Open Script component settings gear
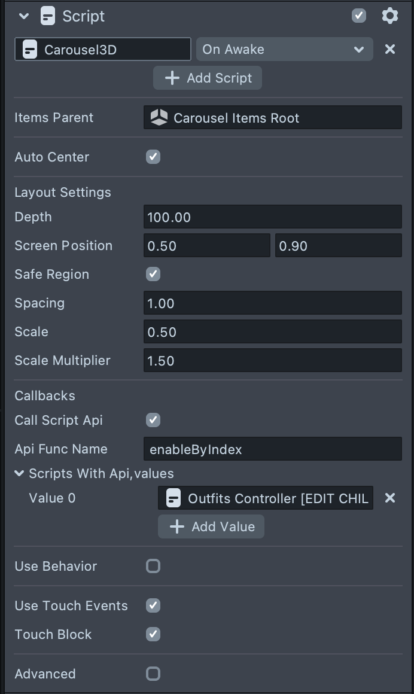The width and height of the screenshot is (414, 694). click(x=389, y=16)
